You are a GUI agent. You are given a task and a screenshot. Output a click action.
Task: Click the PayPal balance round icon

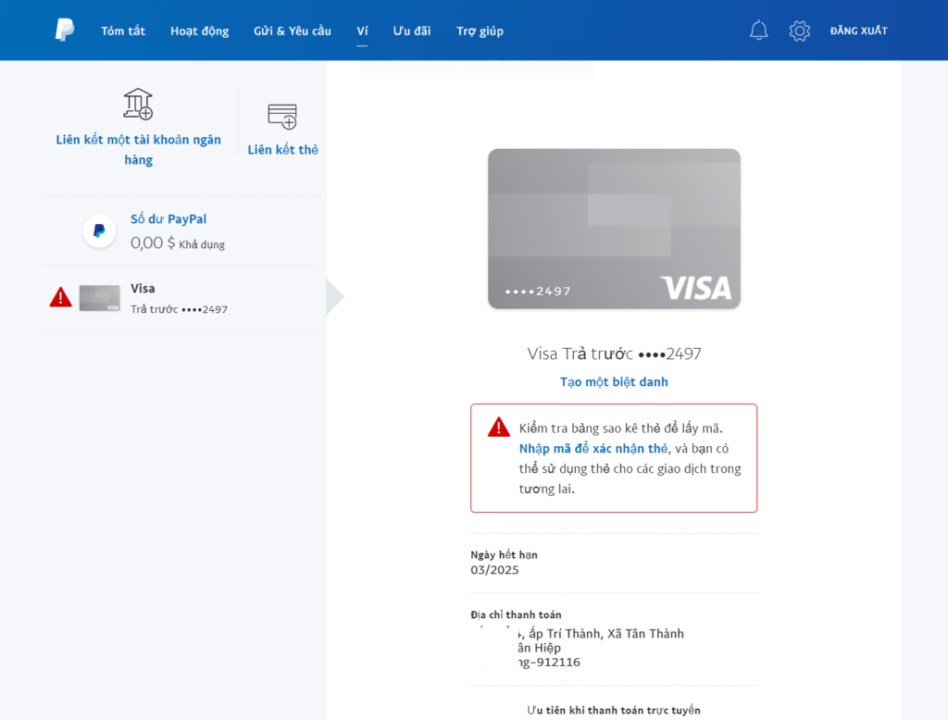click(99, 231)
